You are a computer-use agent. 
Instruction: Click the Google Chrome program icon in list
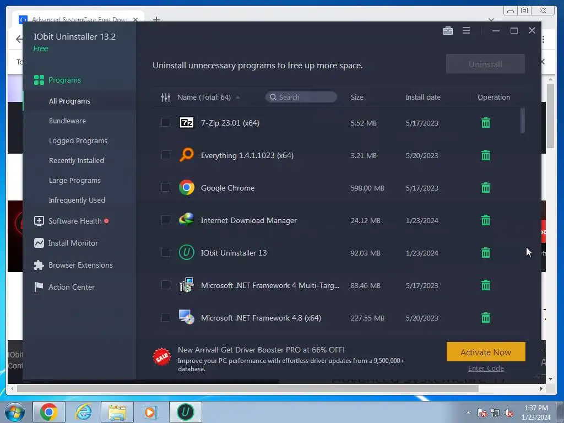(187, 187)
